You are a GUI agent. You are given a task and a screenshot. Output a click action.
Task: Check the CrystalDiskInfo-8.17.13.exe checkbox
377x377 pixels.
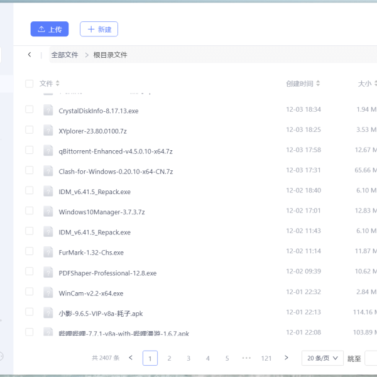(x=30, y=109)
